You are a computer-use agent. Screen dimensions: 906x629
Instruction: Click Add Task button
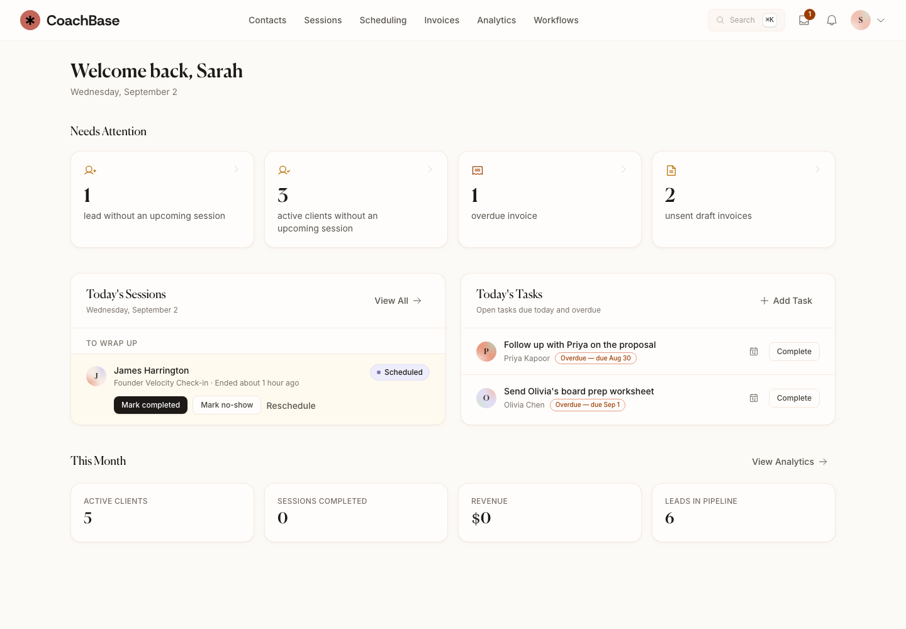[x=786, y=301]
